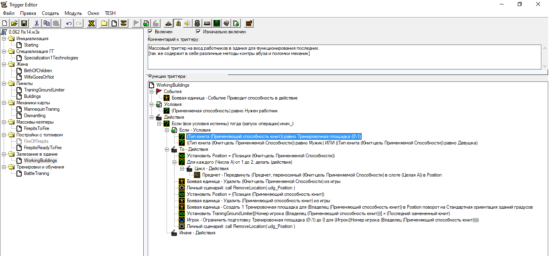The image size is (549, 256).
Task: Click the WorkingBuildings page icon in left tree
Action: 19,161
